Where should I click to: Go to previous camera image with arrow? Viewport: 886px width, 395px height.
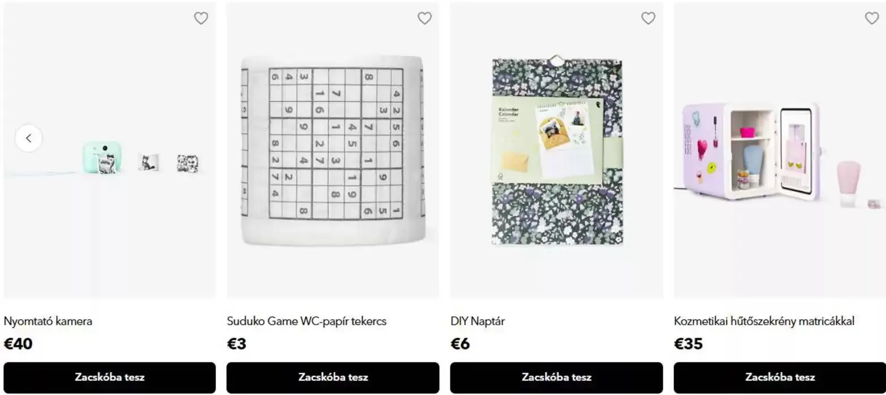29,138
